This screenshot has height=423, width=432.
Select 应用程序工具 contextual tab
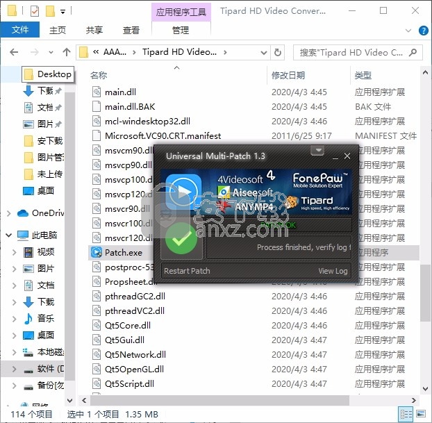tap(181, 12)
